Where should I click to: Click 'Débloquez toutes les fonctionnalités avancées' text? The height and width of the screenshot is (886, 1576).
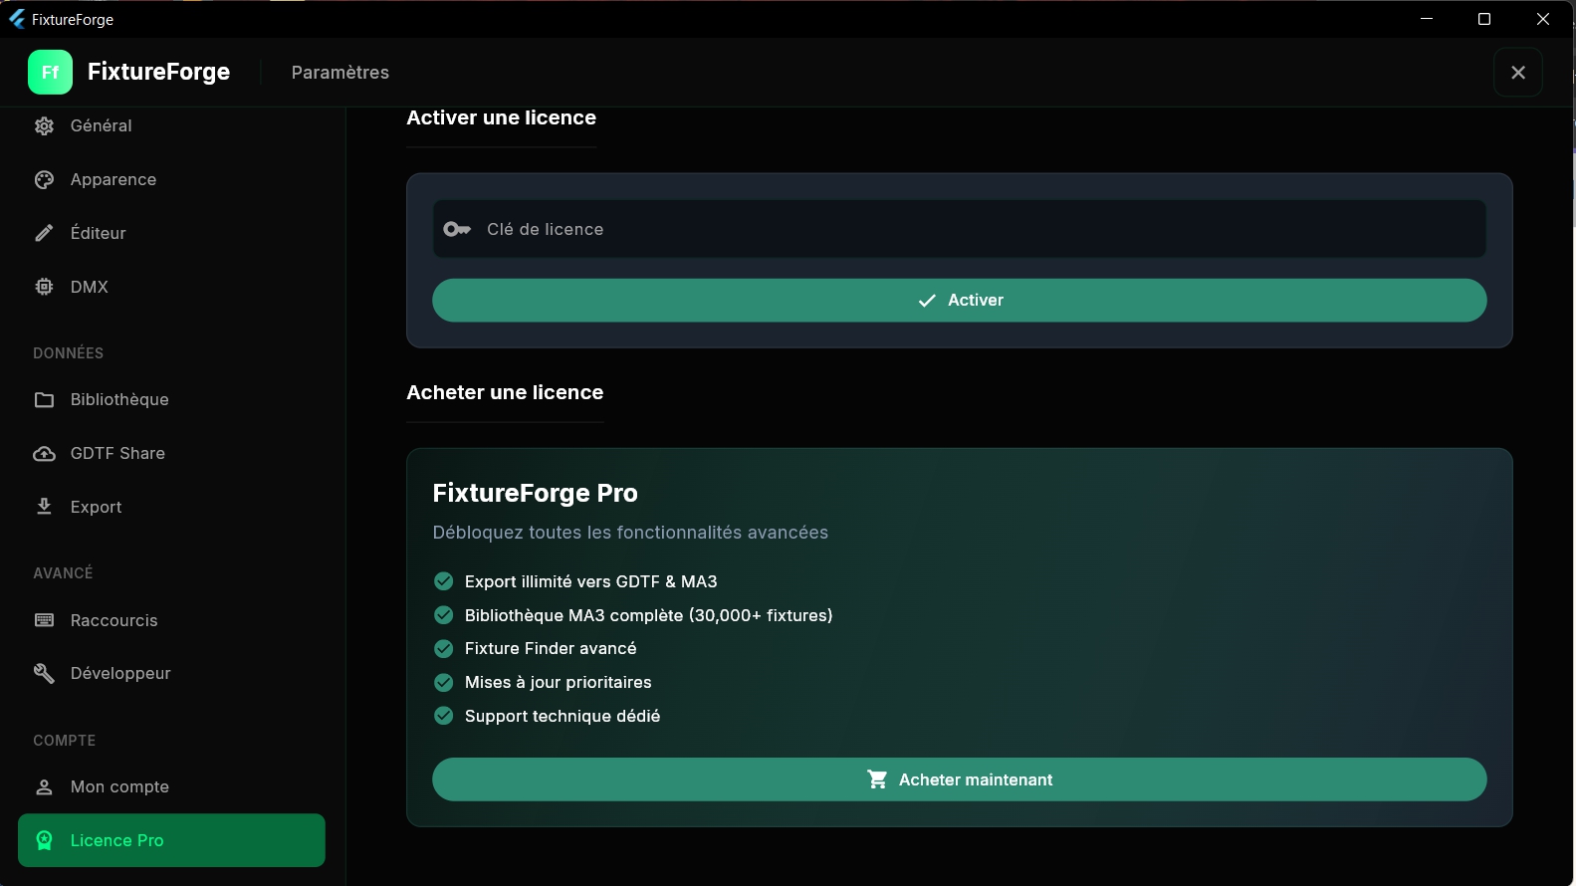[x=630, y=533]
